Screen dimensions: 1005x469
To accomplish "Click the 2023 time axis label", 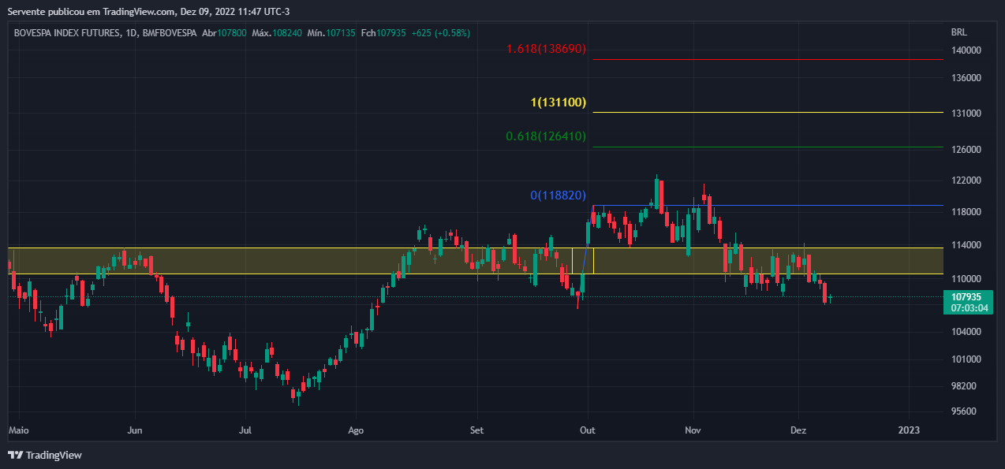I will pos(909,430).
